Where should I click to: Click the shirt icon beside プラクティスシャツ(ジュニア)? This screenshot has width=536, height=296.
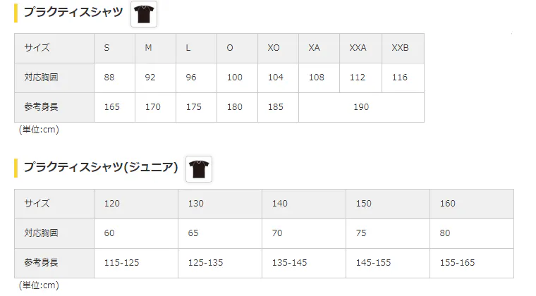click(199, 169)
